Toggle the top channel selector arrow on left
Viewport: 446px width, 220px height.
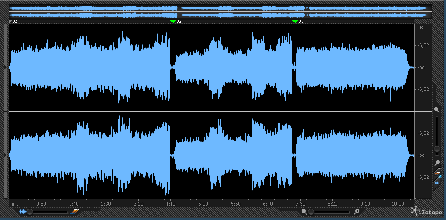(5, 67)
